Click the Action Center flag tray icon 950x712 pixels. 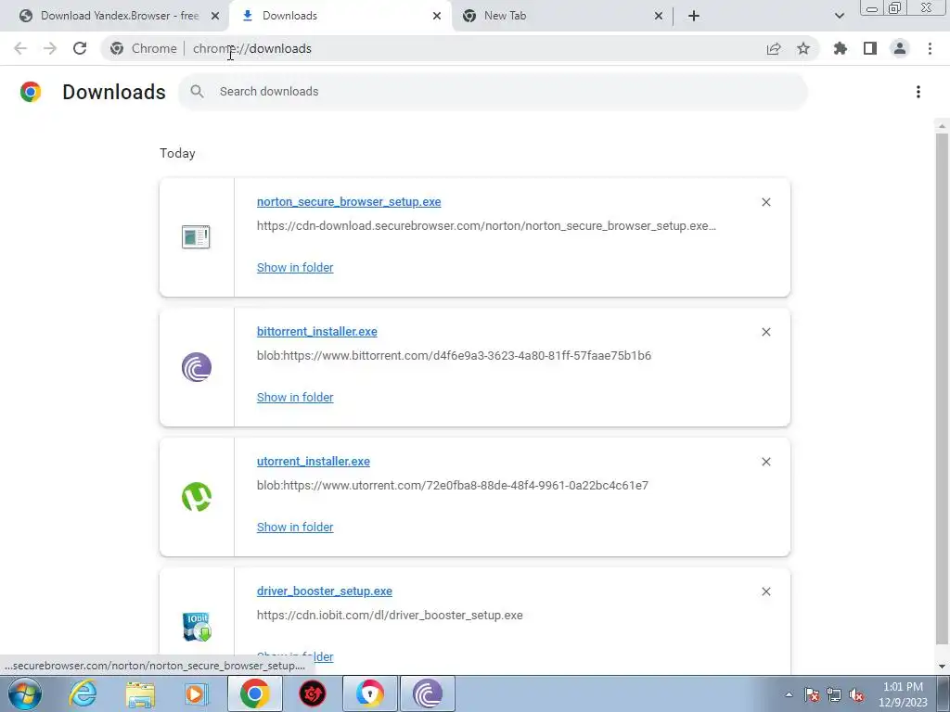pos(812,694)
